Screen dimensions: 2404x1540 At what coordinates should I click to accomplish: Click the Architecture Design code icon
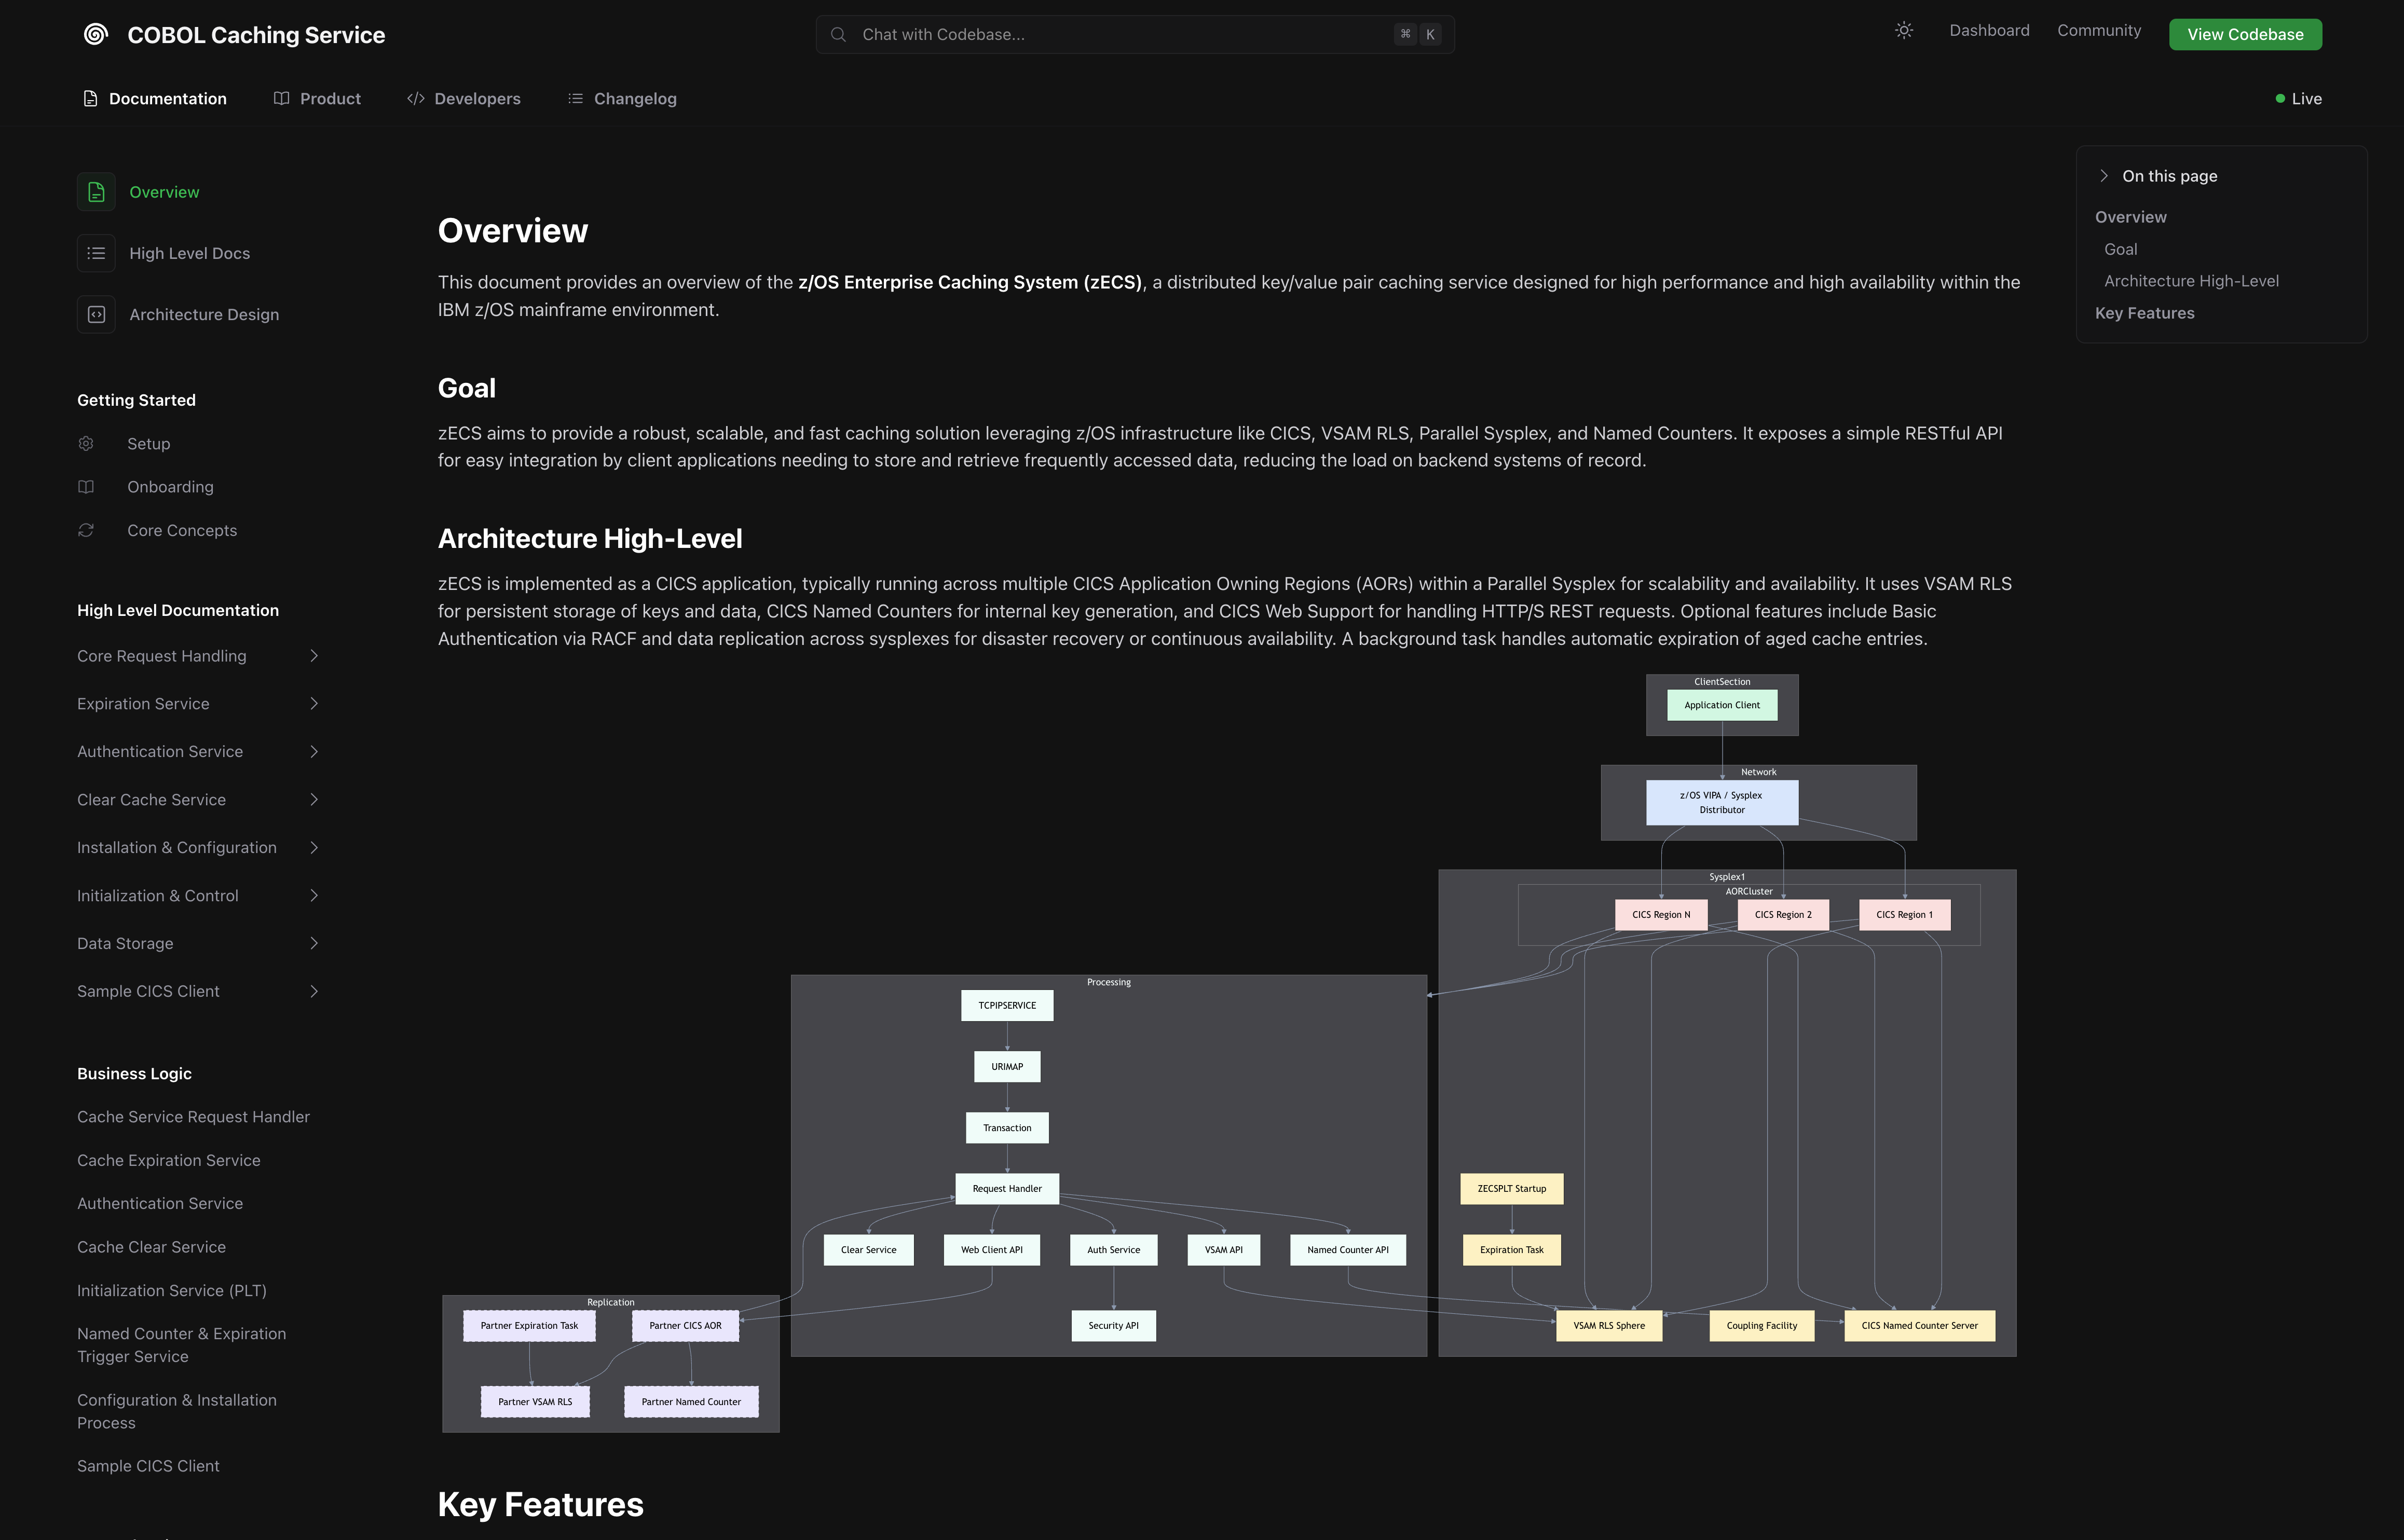[96, 314]
